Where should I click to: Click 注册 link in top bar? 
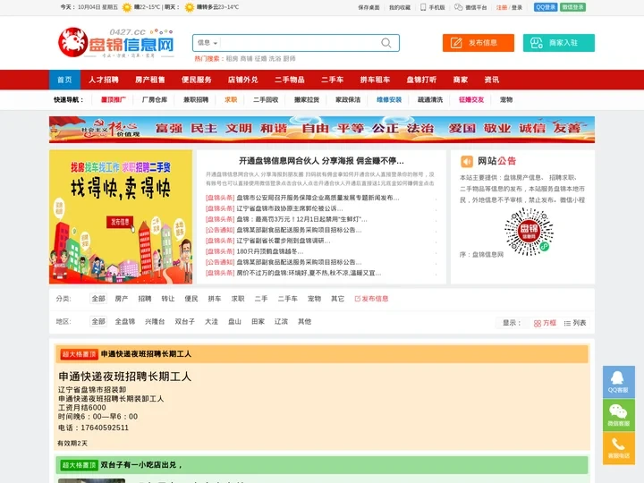pos(502,7)
